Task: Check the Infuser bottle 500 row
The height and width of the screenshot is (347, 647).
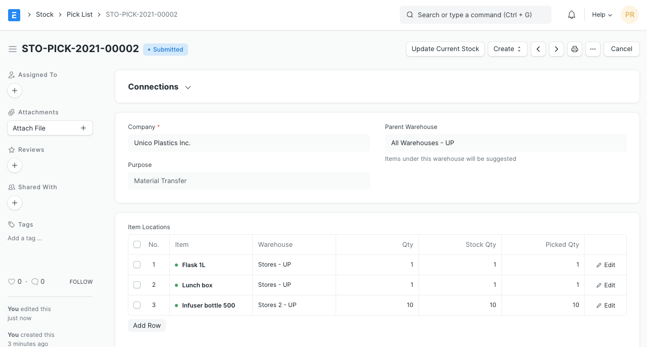Action: coord(137,305)
